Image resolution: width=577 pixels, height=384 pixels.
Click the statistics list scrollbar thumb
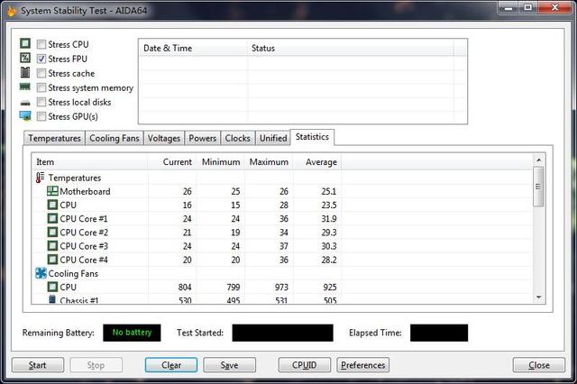pos(538,186)
